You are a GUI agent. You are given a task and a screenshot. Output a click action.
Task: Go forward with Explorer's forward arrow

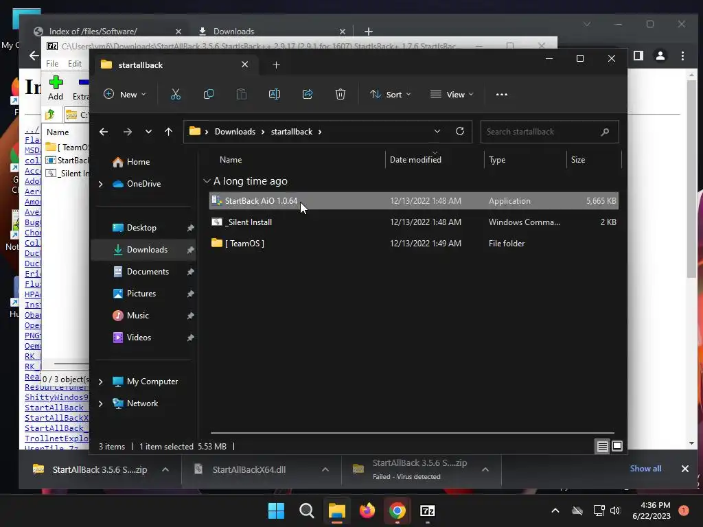click(x=127, y=132)
